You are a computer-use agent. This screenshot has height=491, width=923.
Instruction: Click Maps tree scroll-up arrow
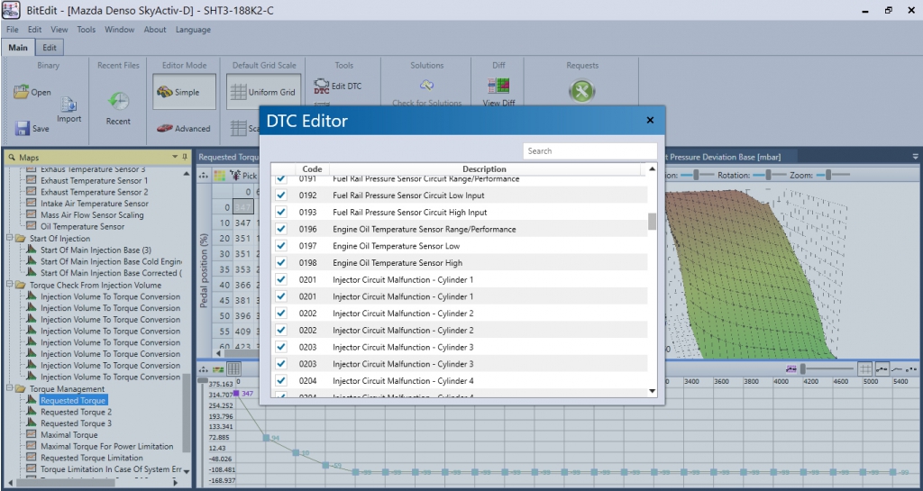click(187, 174)
